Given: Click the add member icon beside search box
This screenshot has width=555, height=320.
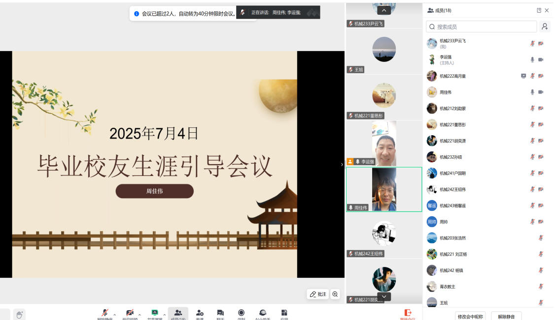Looking at the screenshot, I should (545, 27).
